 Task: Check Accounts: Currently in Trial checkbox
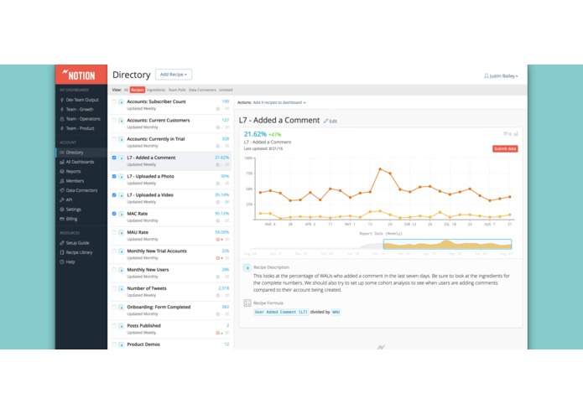coord(114,139)
